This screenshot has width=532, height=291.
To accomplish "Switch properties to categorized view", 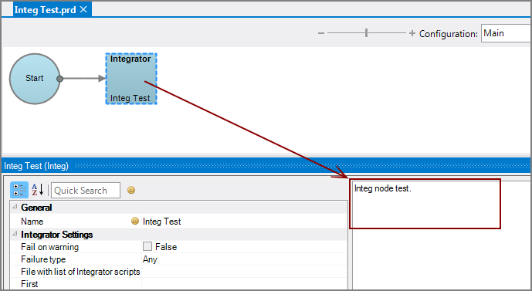I will (x=19, y=190).
